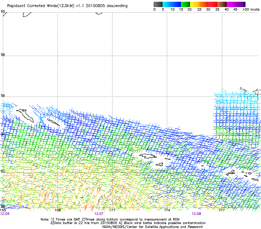Click the orange 25-30 knots legend segment
Image resolution: width=261 pixels, height=229 pixels.
[204, 4]
